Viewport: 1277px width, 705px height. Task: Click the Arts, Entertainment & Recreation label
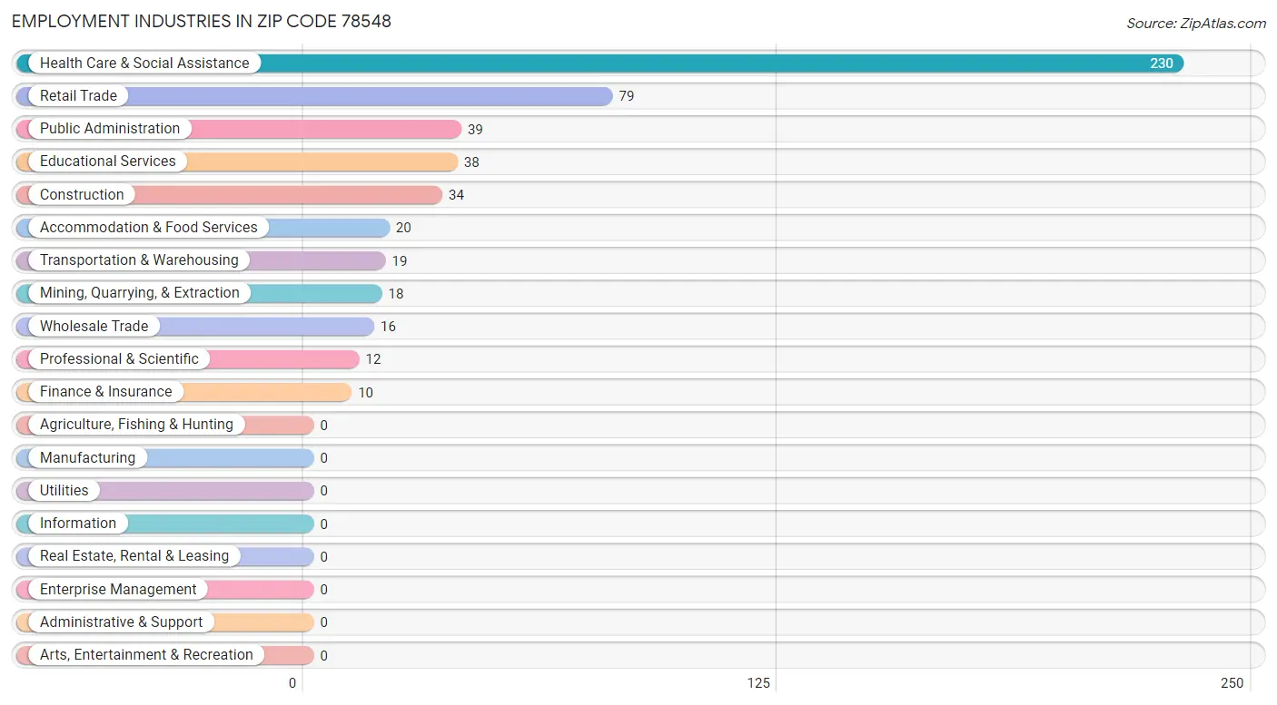click(146, 654)
